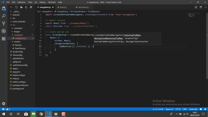Screen dimensions: 208x117
Task: Change line ending via CRLF
Action: pyautogui.click(x=185, y=109)
